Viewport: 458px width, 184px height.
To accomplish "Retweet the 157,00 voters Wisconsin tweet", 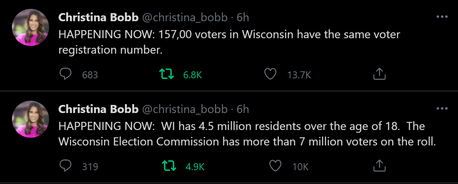I will coord(168,74).
